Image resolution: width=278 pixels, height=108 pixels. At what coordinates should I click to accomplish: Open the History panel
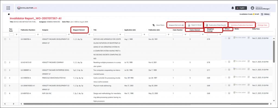tap(265, 14)
